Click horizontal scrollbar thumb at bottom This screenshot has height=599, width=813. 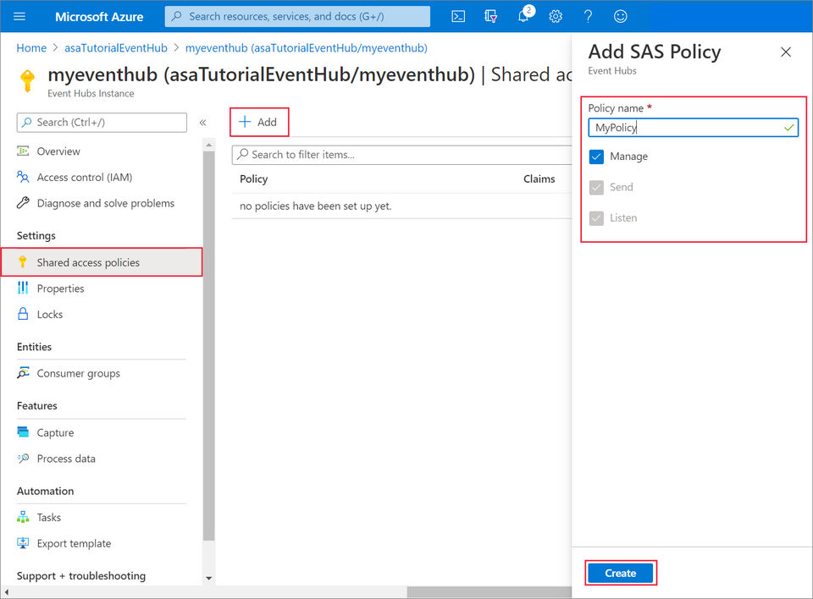[x=489, y=591]
